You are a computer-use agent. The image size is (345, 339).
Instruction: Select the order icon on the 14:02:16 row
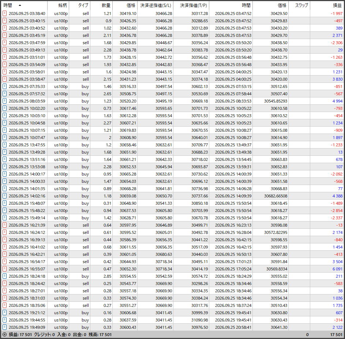tap(4, 196)
